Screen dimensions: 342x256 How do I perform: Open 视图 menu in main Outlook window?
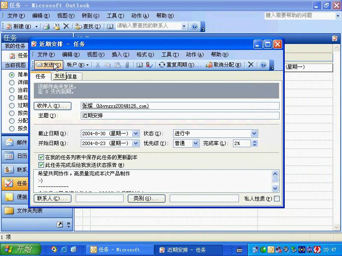point(66,16)
